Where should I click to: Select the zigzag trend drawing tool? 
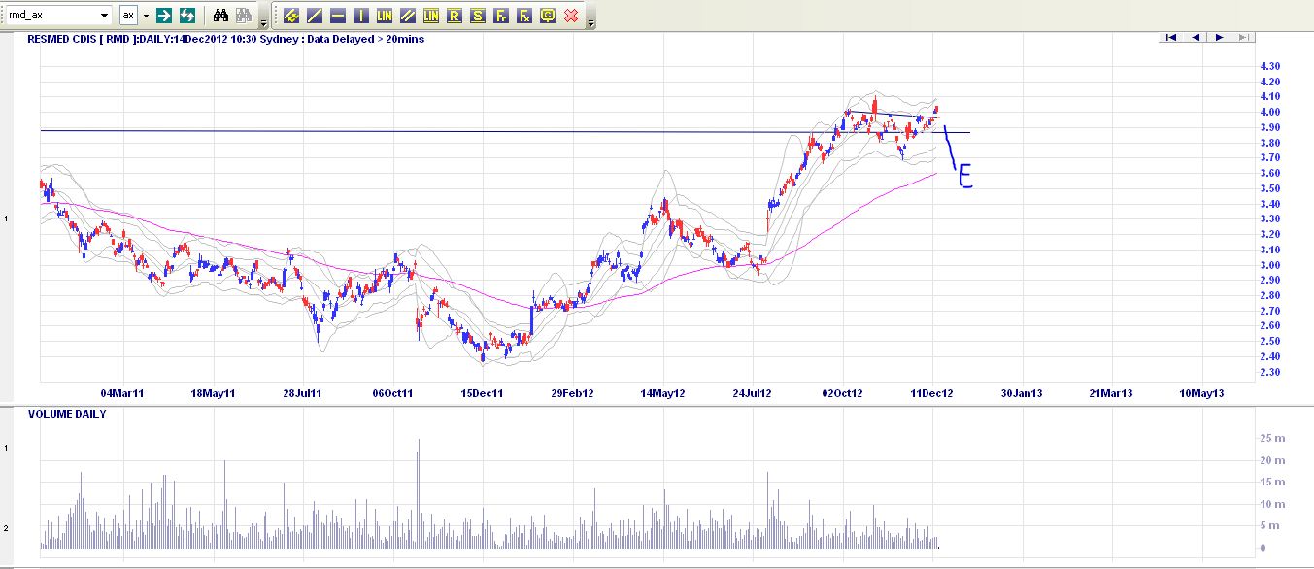291,16
